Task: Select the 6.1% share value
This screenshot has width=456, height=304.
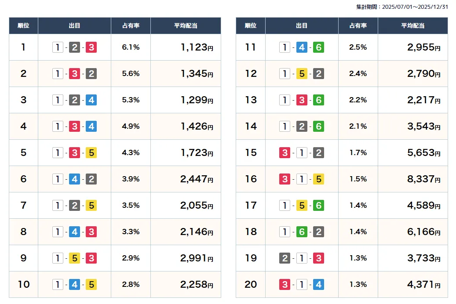Action: tap(131, 47)
